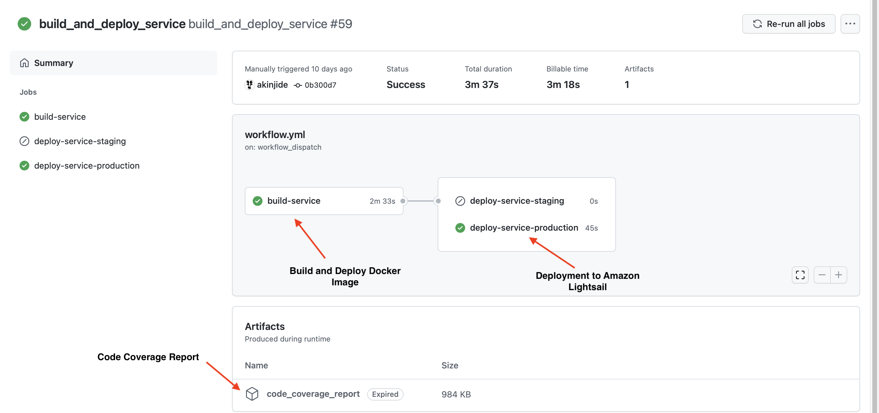Open the akinjide user profile link
The image size is (879, 413).
(272, 85)
